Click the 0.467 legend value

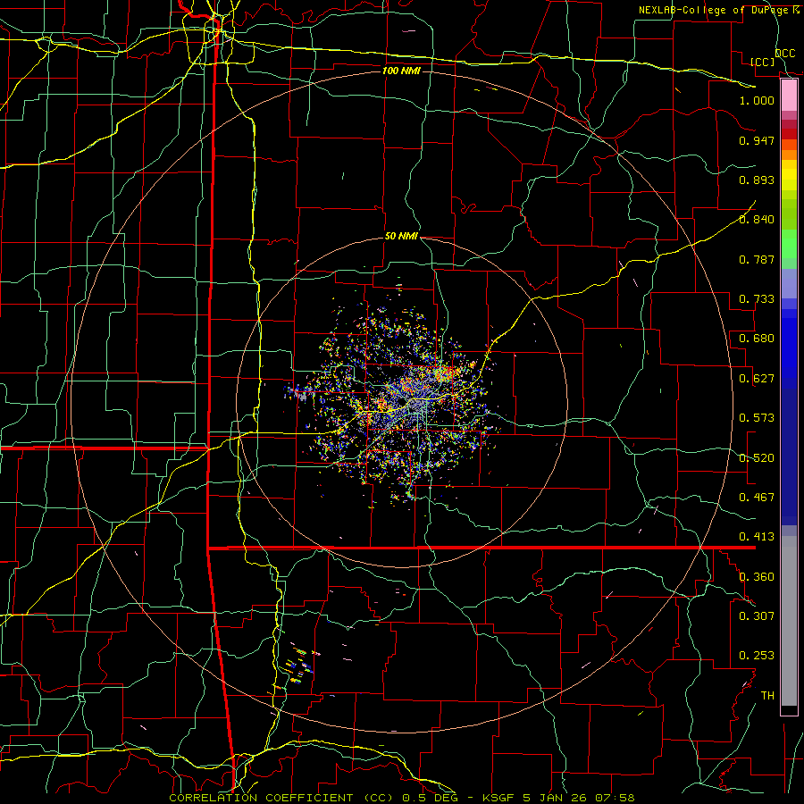coord(757,498)
